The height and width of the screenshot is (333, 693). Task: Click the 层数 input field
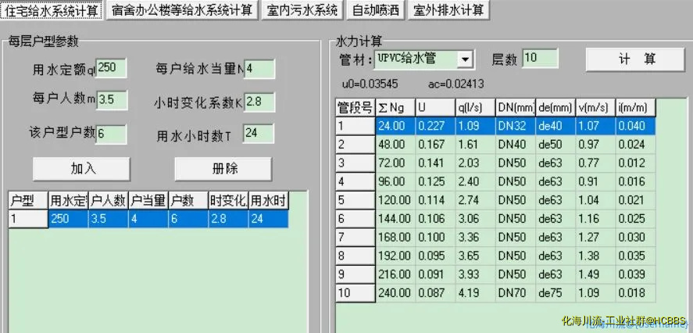click(x=540, y=59)
